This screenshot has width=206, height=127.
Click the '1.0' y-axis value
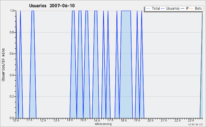(12, 11)
